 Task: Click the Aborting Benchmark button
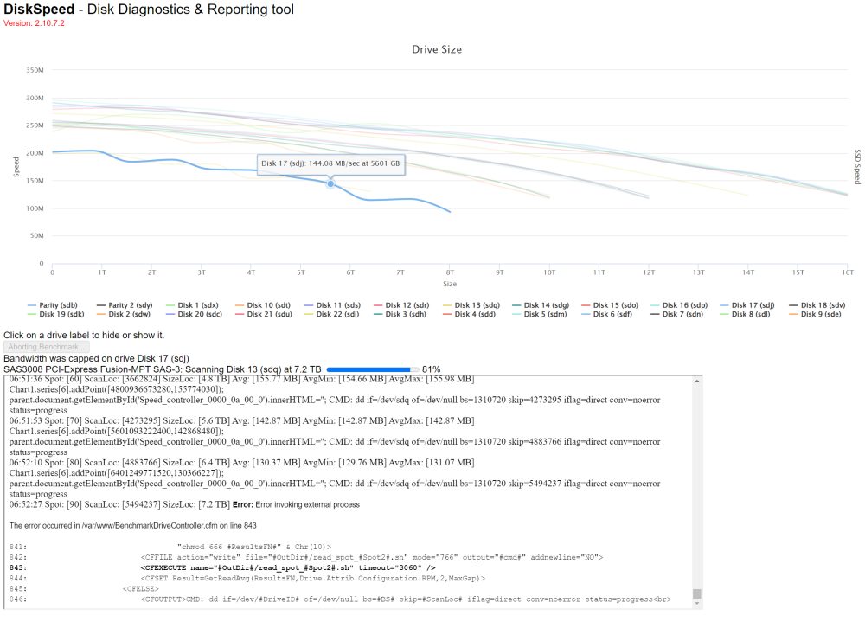pyautogui.click(x=47, y=347)
